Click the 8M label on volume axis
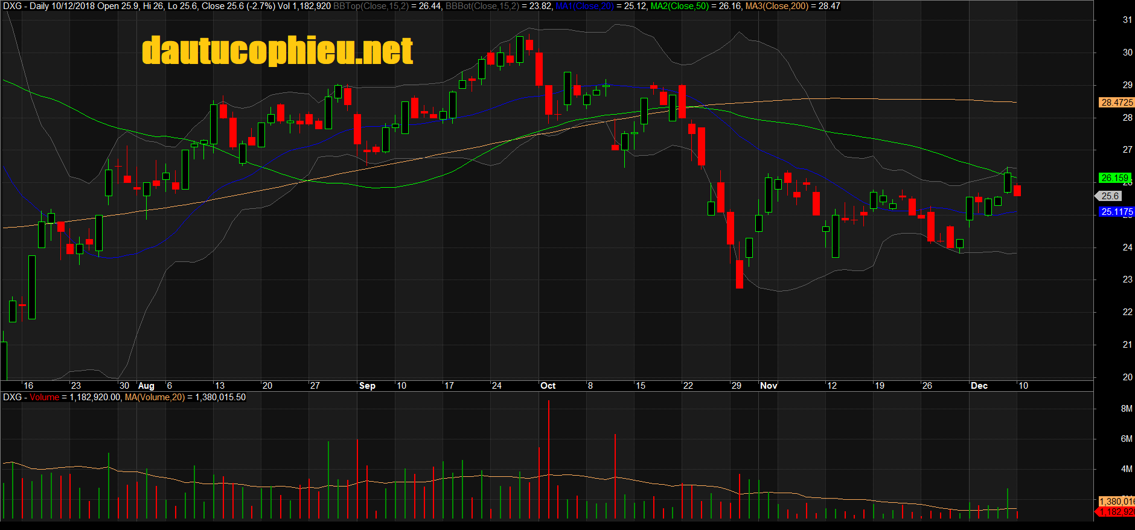1135x530 pixels. [1126, 409]
